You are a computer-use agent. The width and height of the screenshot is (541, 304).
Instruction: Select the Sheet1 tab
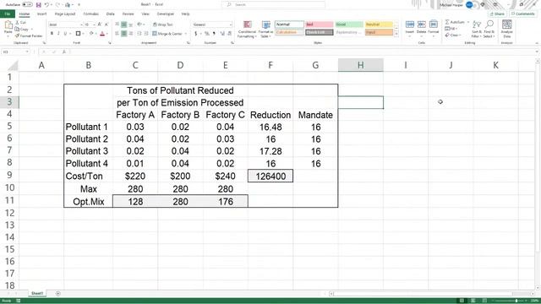(x=37, y=293)
